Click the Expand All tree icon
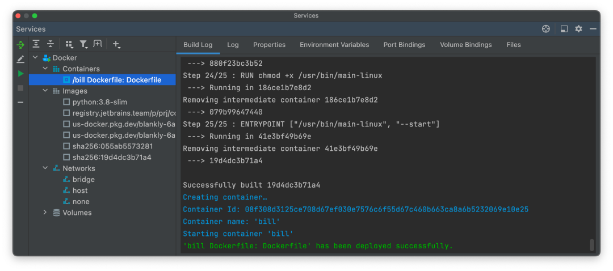613x271 pixels. click(36, 44)
